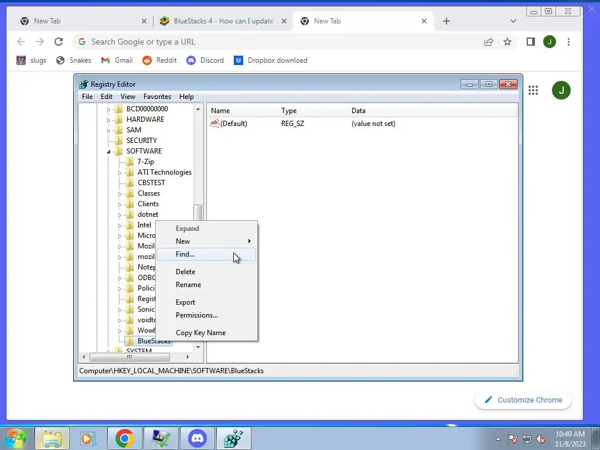This screenshot has height=450, width=600.
Task: Open Gmail bookmark
Action: [117, 60]
